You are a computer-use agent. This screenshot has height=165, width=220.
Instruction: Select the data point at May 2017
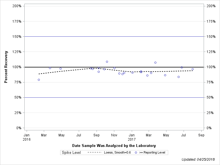click(165, 75)
